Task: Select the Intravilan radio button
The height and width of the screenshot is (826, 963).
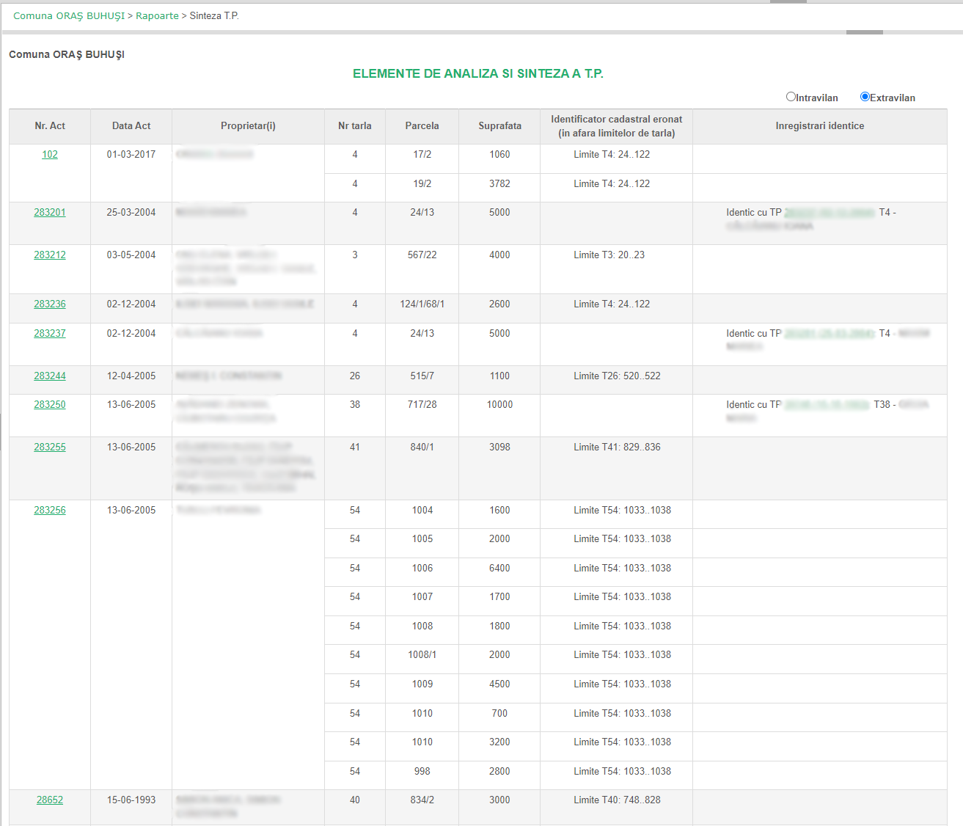Action: [x=791, y=97]
